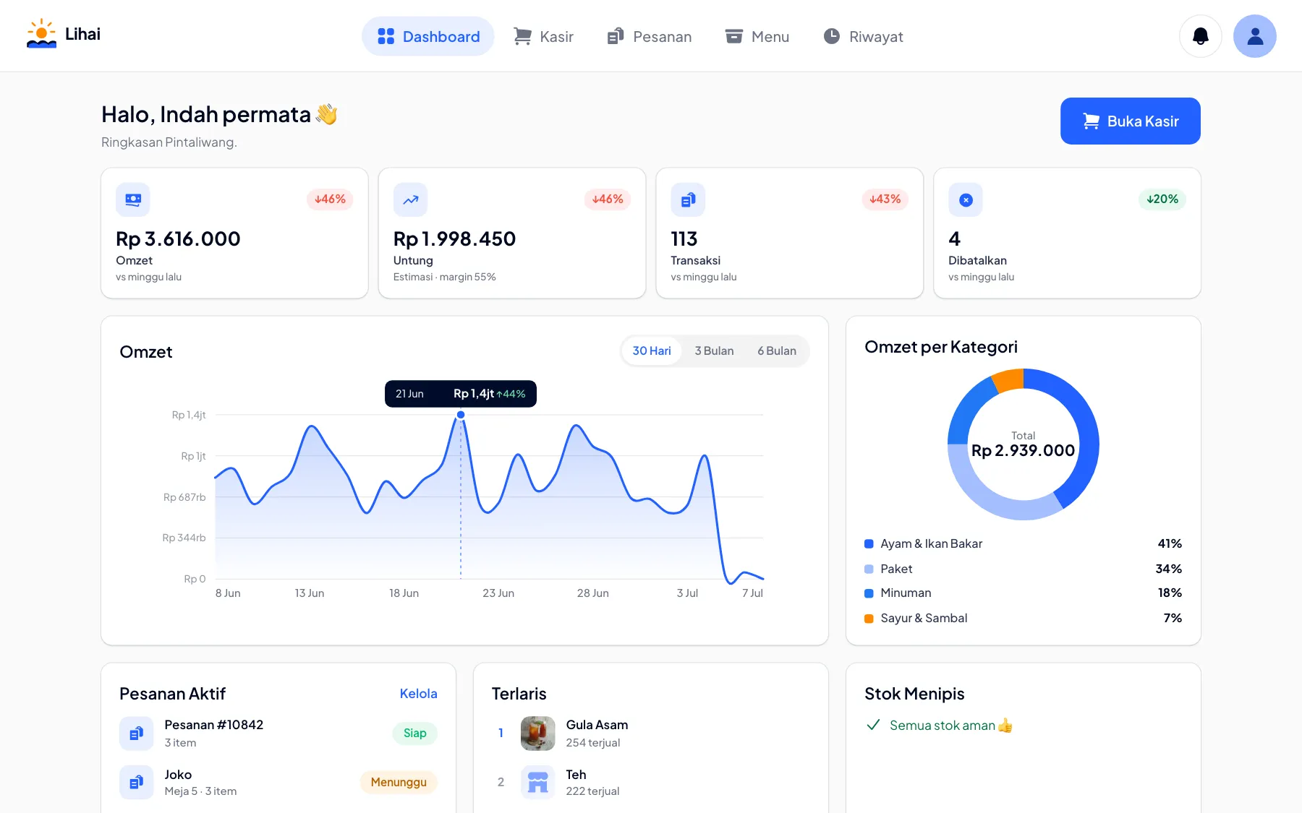Click the Menunggu status badge

399,783
